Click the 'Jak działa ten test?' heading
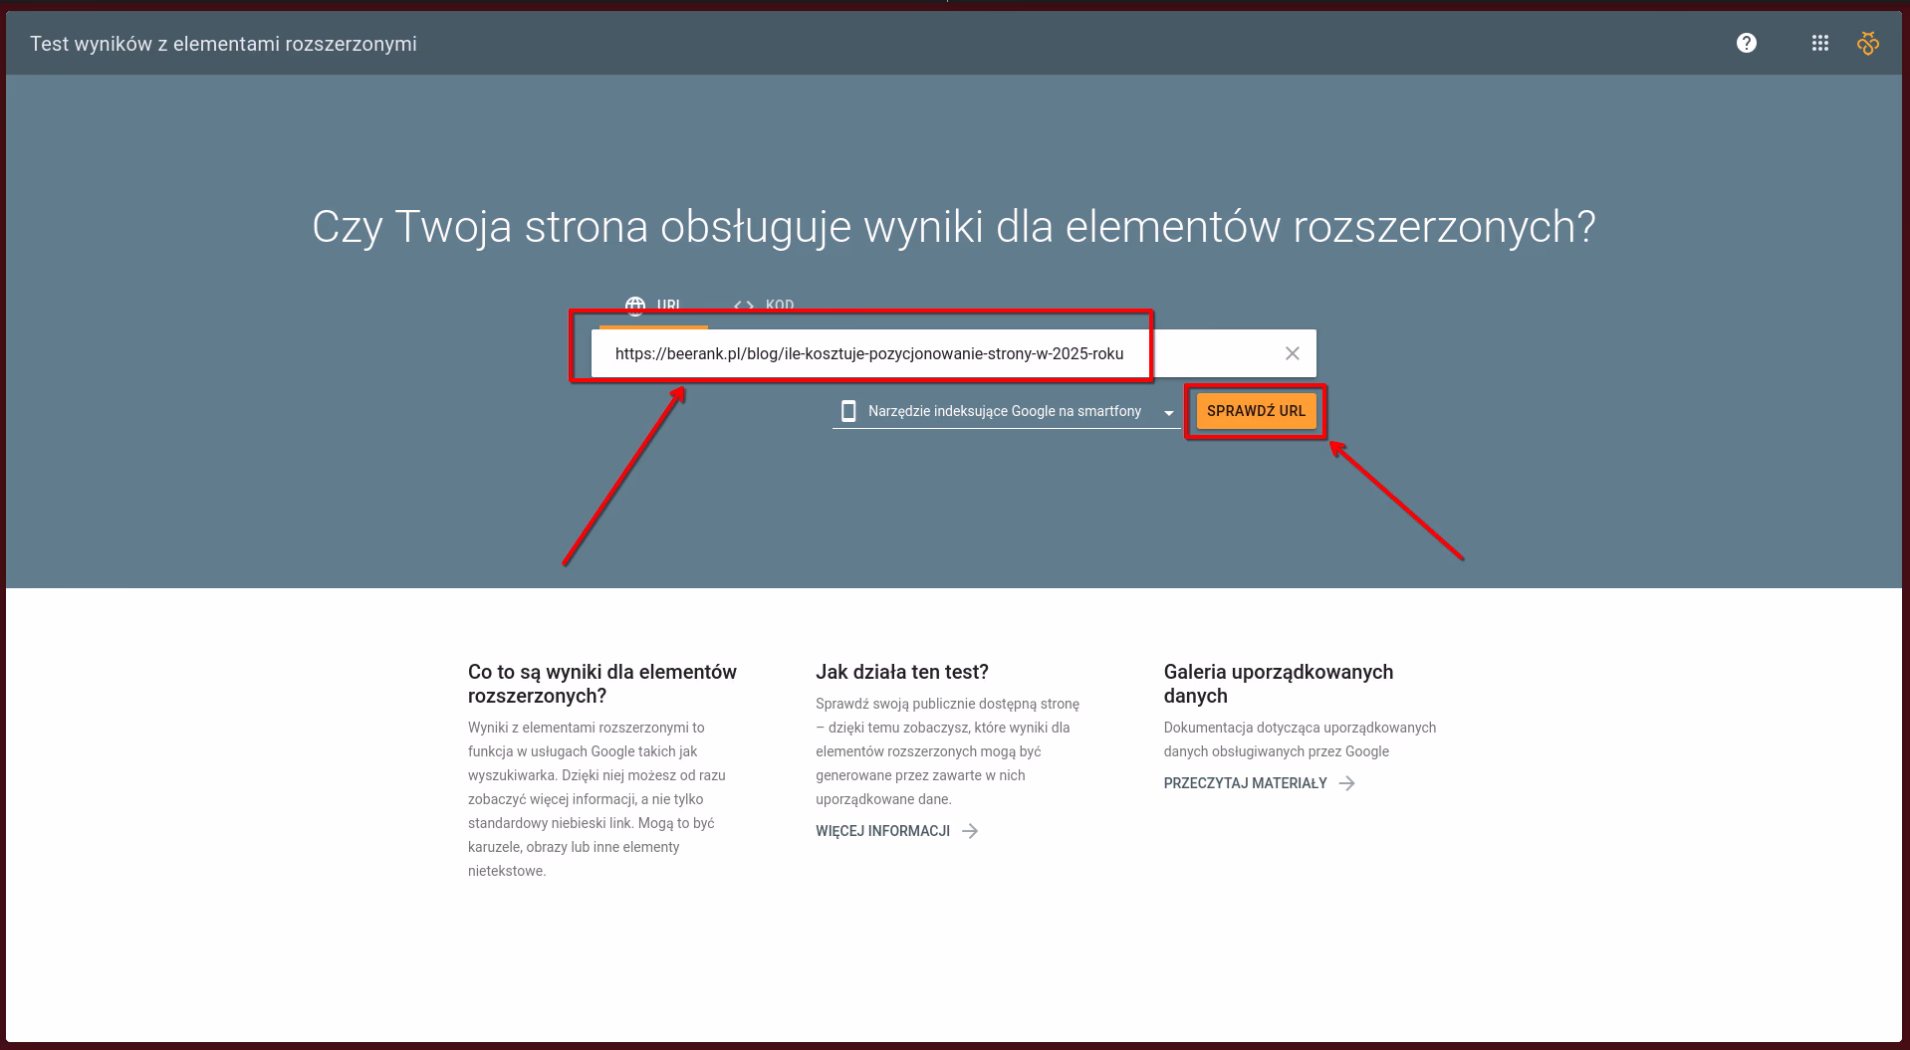This screenshot has height=1050, width=1910. [x=901, y=672]
